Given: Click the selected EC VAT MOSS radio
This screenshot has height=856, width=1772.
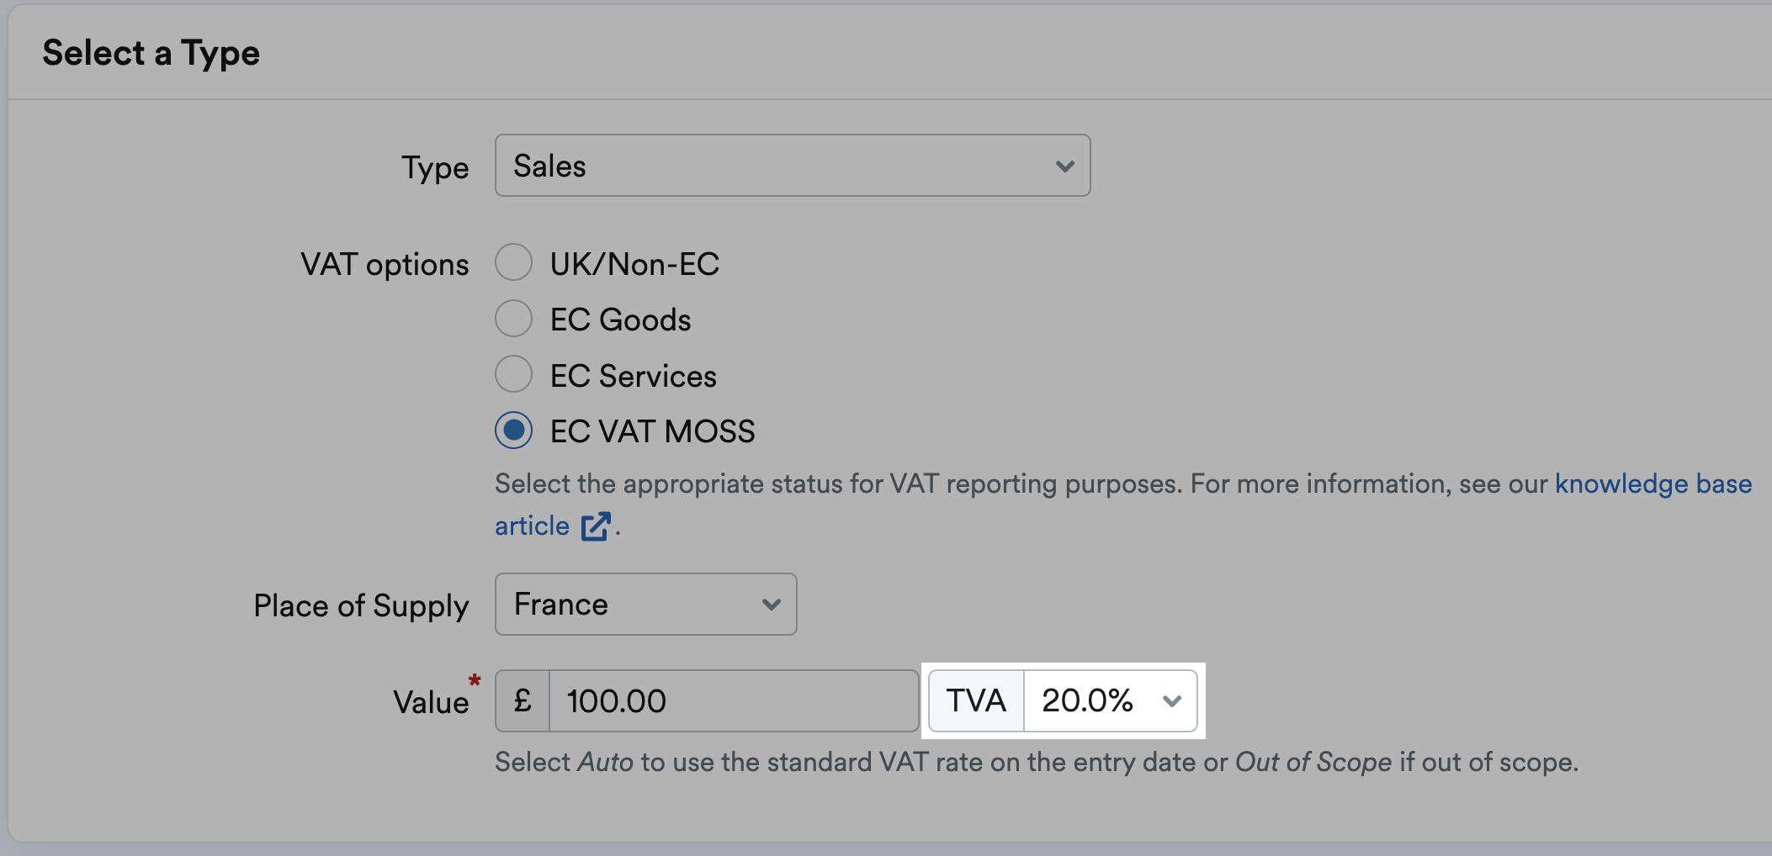Looking at the screenshot, I should pyautogui.click(x=513, y=431).
